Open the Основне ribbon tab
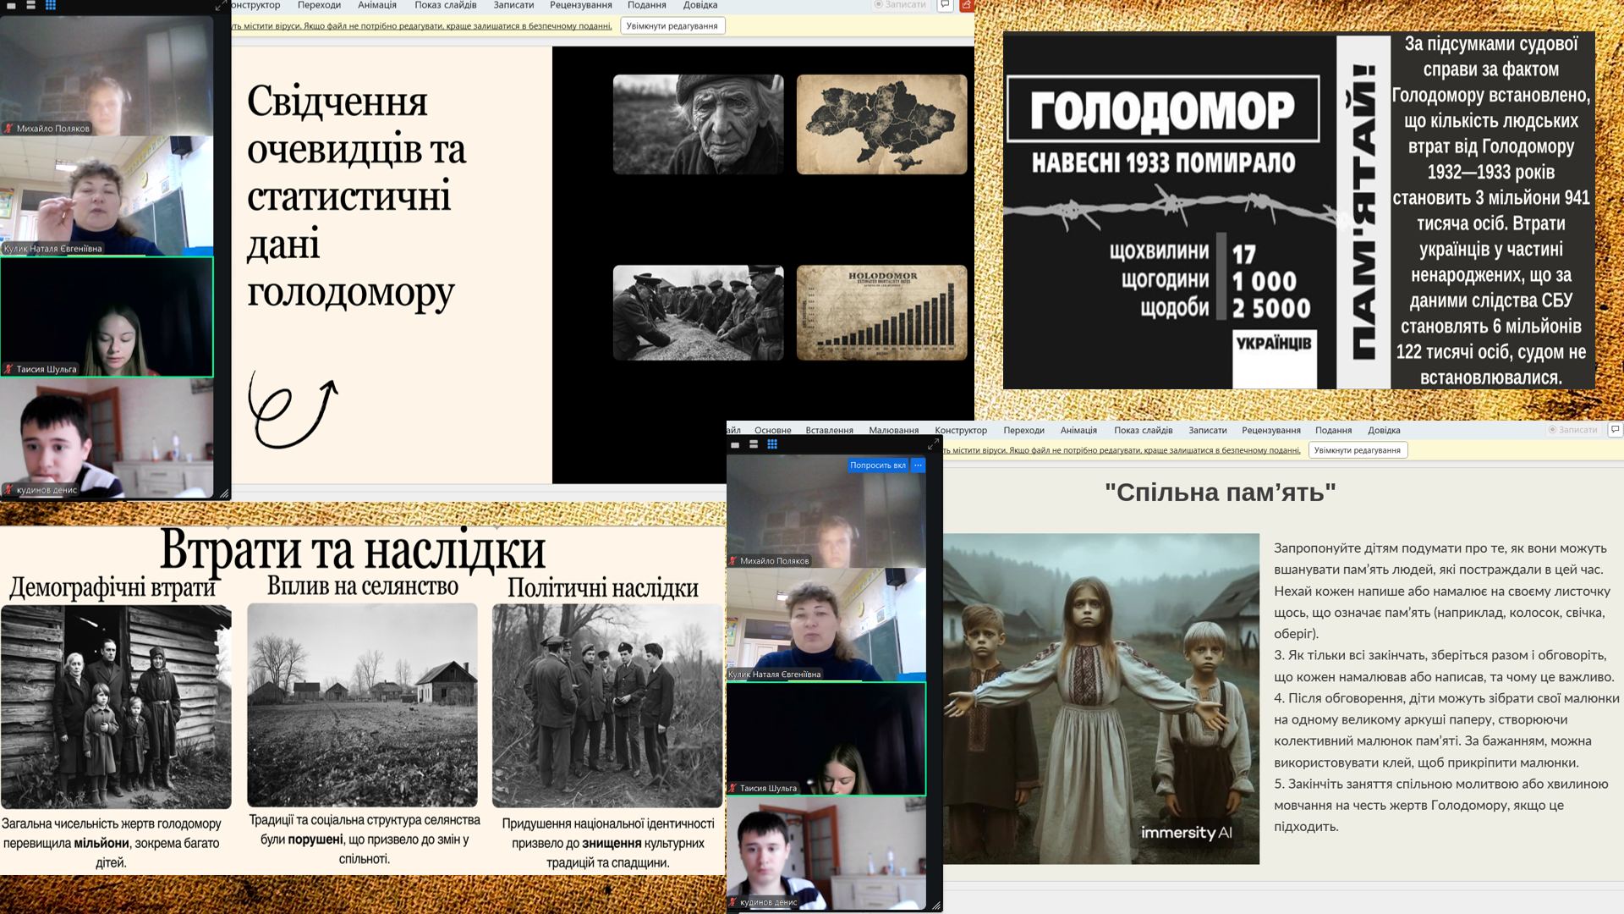The height and width of the screenshot is (914, 1624). pos(772,431)
